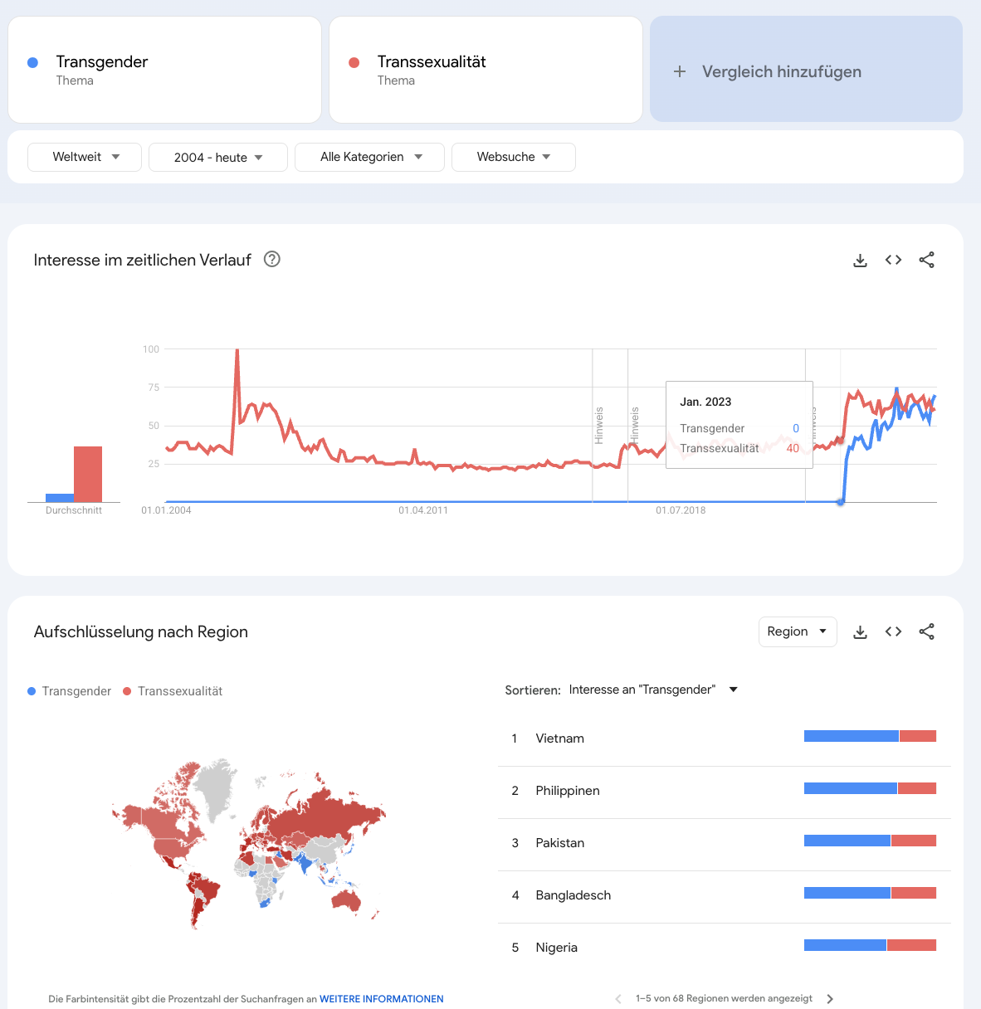The image size is (981, 1009).
Task: Click embed code icon for region breakdown
Action: tap(893, 632)
